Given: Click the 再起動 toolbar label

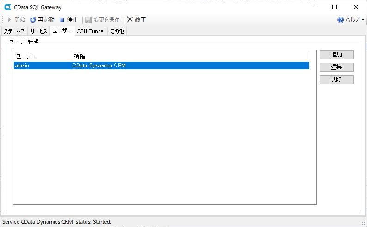Looking at the screenshot, I should 46,20.
